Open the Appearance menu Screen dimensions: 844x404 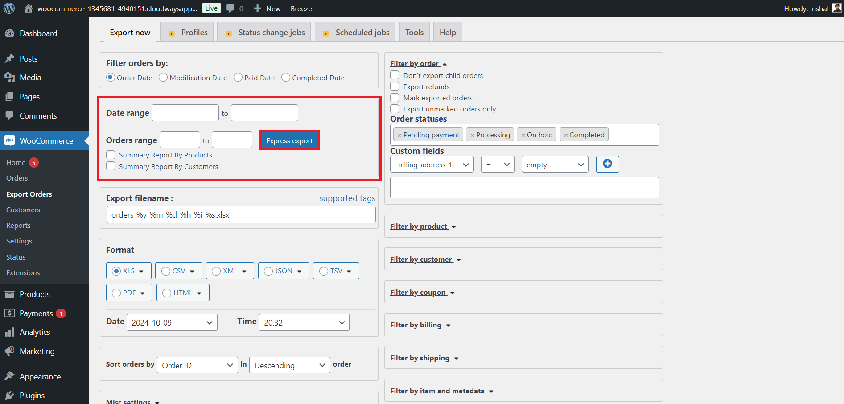click(x=40, y=376)
